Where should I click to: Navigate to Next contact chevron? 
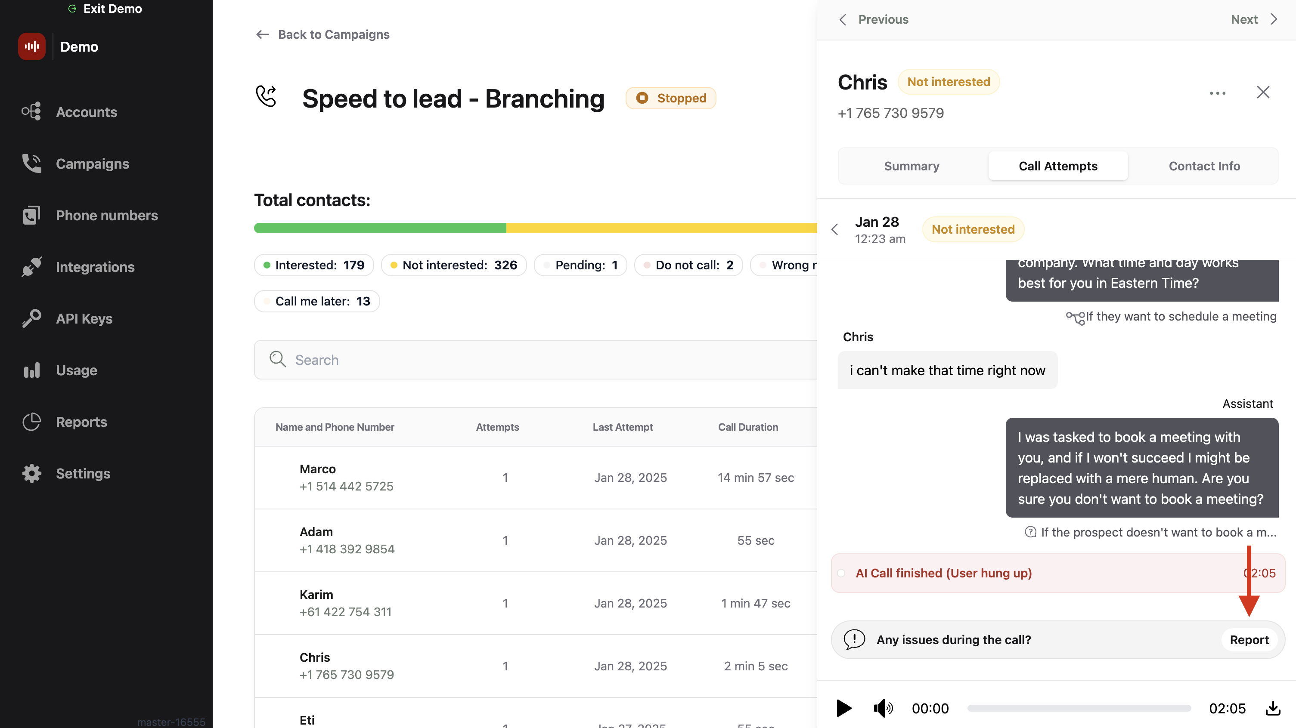[1274, 19]
